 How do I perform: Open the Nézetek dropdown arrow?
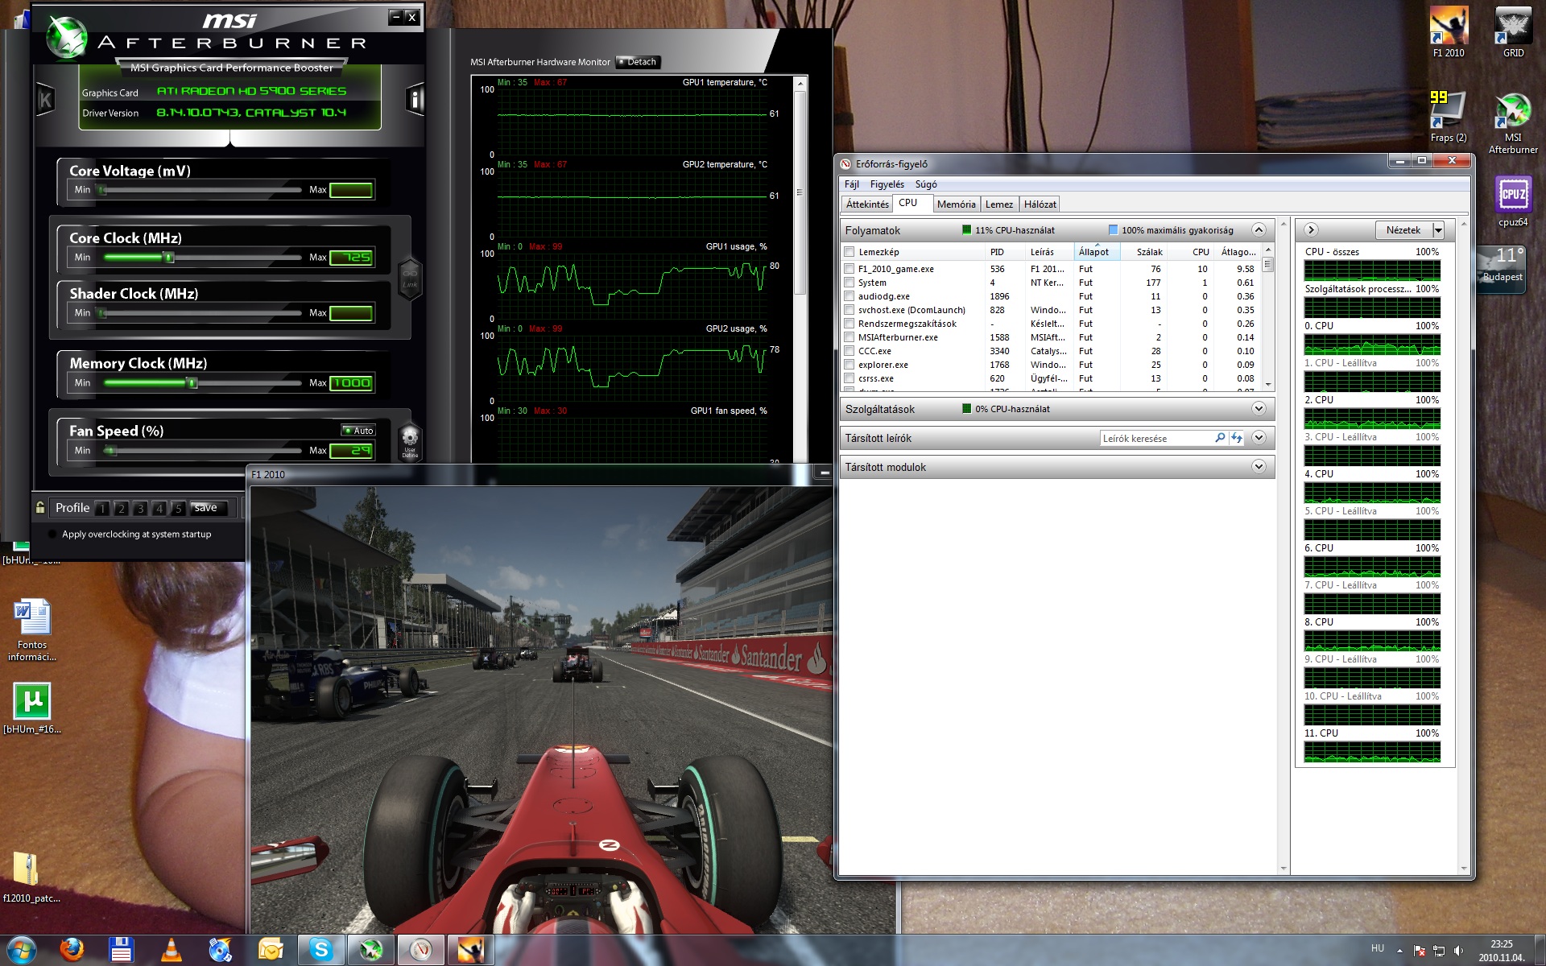click(1438, 230)
